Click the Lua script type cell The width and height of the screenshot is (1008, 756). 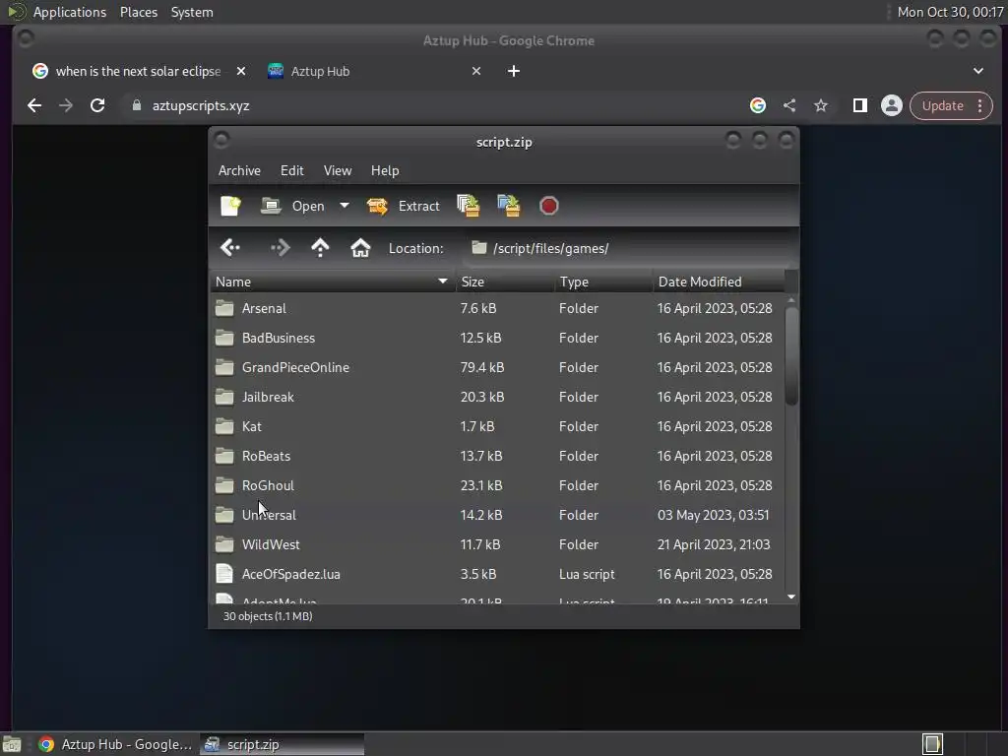tap(587, 575)
